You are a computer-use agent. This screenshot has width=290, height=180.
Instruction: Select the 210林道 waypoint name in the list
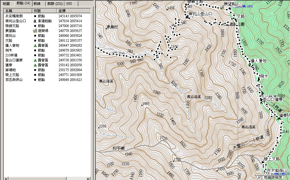coord(12,55)
